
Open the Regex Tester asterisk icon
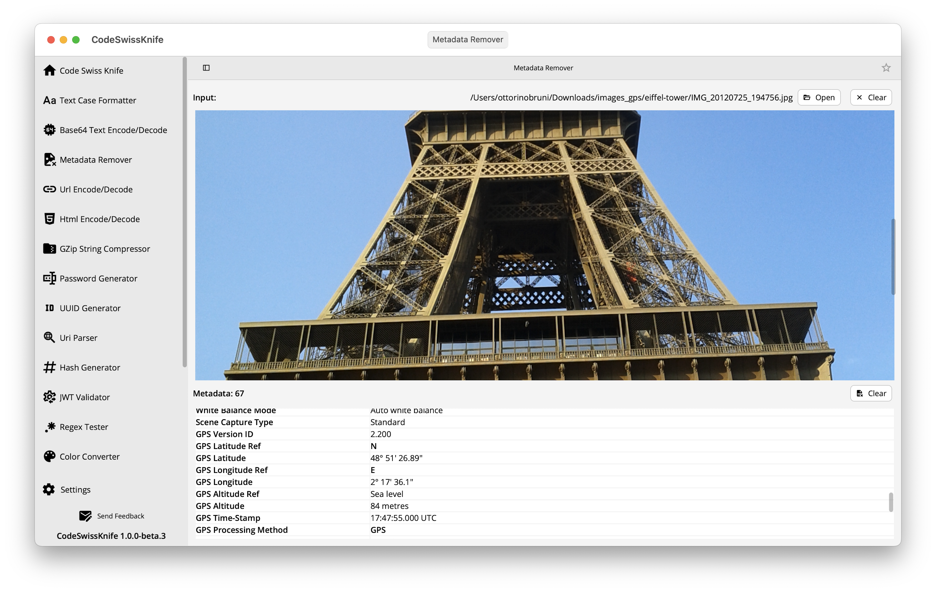[x=49, y=427]
